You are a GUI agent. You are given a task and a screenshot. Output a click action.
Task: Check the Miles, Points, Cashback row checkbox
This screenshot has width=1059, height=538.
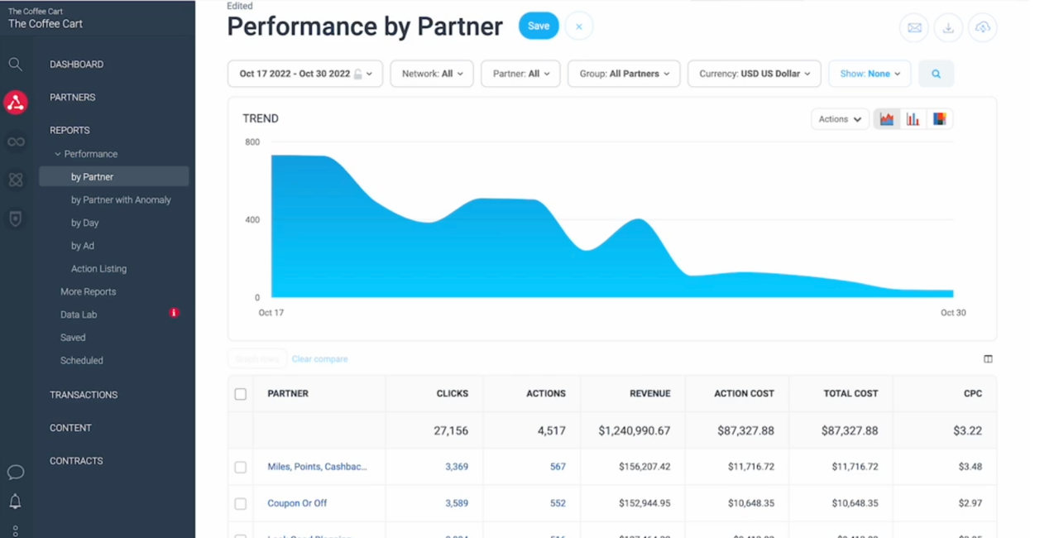[x=241, y=467]
